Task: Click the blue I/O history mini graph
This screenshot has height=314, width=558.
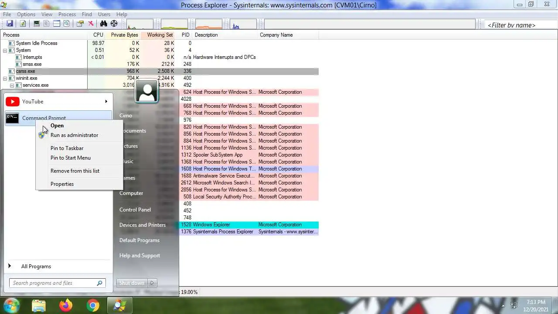Action: click(x=243, y=24)
